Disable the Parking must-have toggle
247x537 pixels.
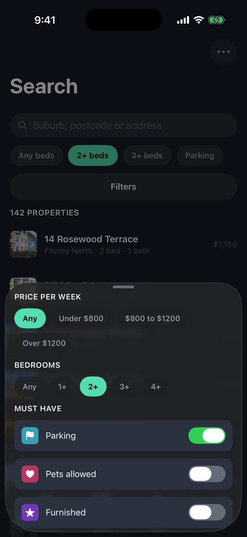207,435
